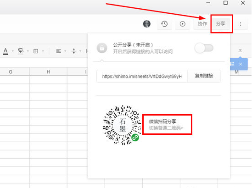Maximize the application window

[x=225, y=3]
